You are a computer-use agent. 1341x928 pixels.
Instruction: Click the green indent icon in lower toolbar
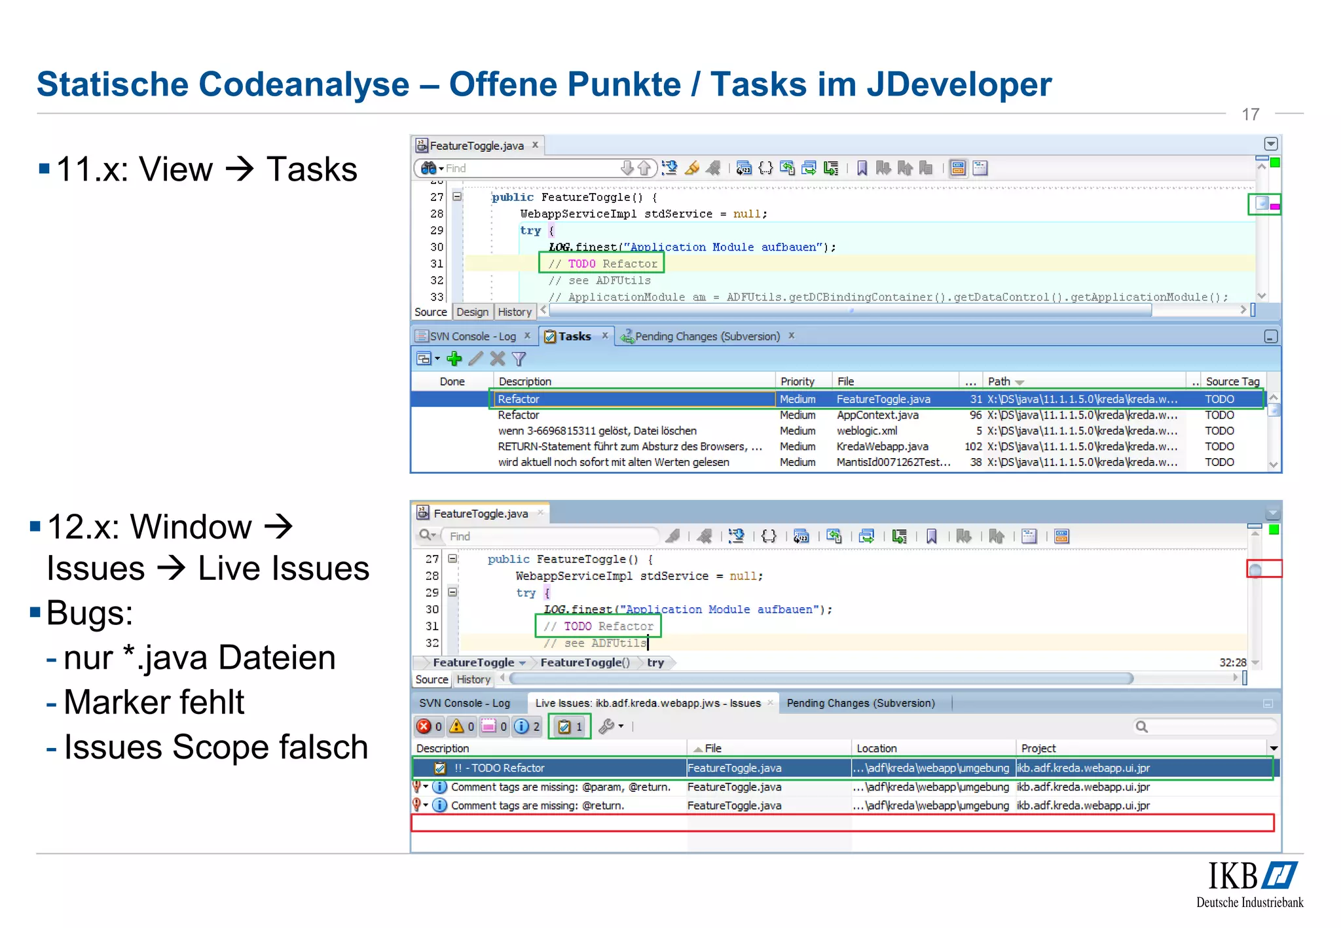point(900,536)
